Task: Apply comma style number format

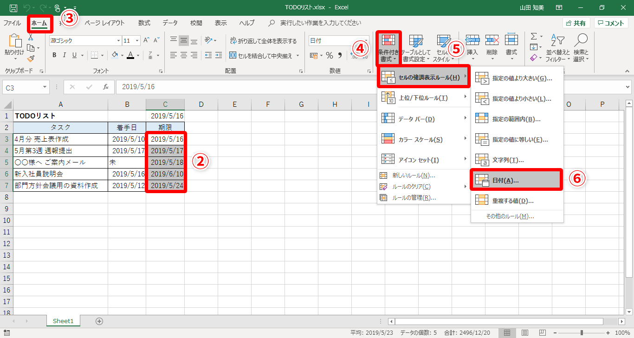Action: pyautogui.click(x=340, y=56)
